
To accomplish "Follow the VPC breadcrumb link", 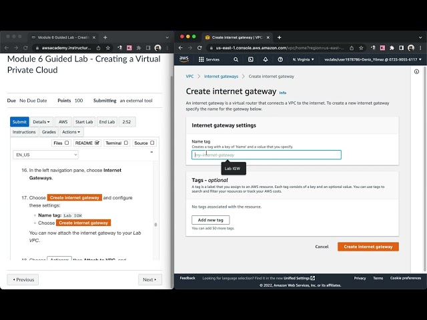I will (x=189, y=77).
